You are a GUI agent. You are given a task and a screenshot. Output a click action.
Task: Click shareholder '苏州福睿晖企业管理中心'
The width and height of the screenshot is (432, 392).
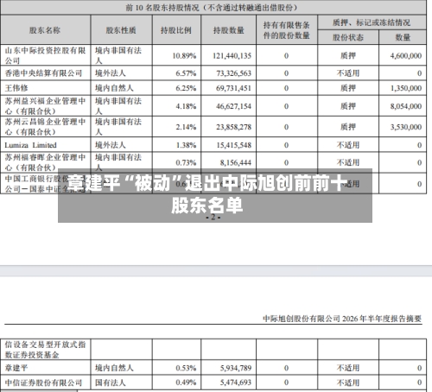45,162
